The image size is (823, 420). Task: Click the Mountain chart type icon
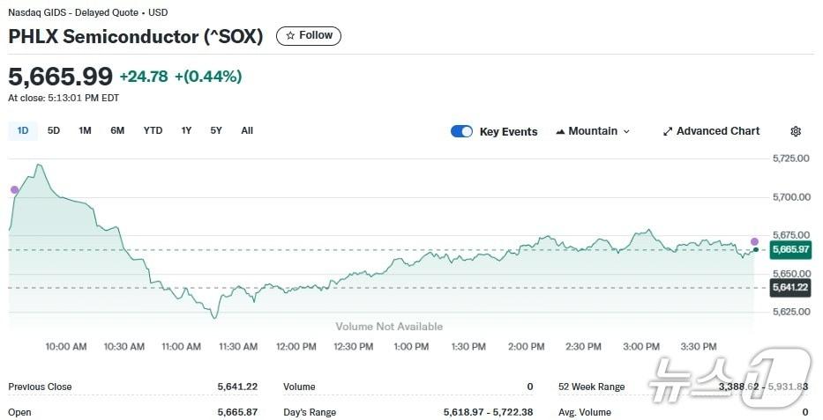coord(560,131)
